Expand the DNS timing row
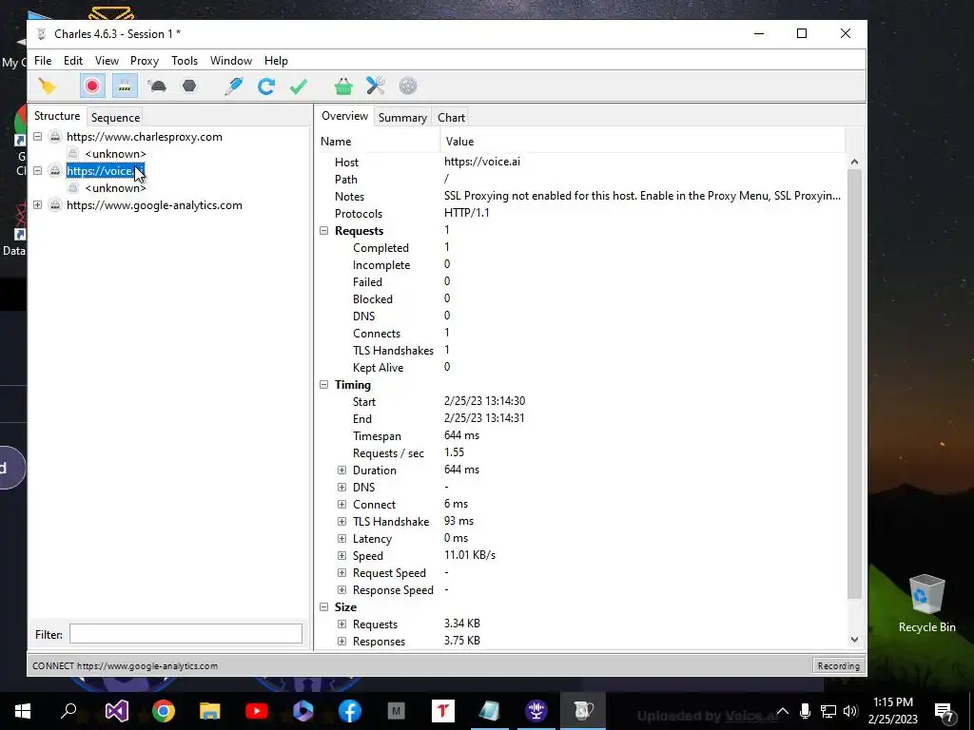The height and width of the screenshot is (730, 974). click(341, 488)
